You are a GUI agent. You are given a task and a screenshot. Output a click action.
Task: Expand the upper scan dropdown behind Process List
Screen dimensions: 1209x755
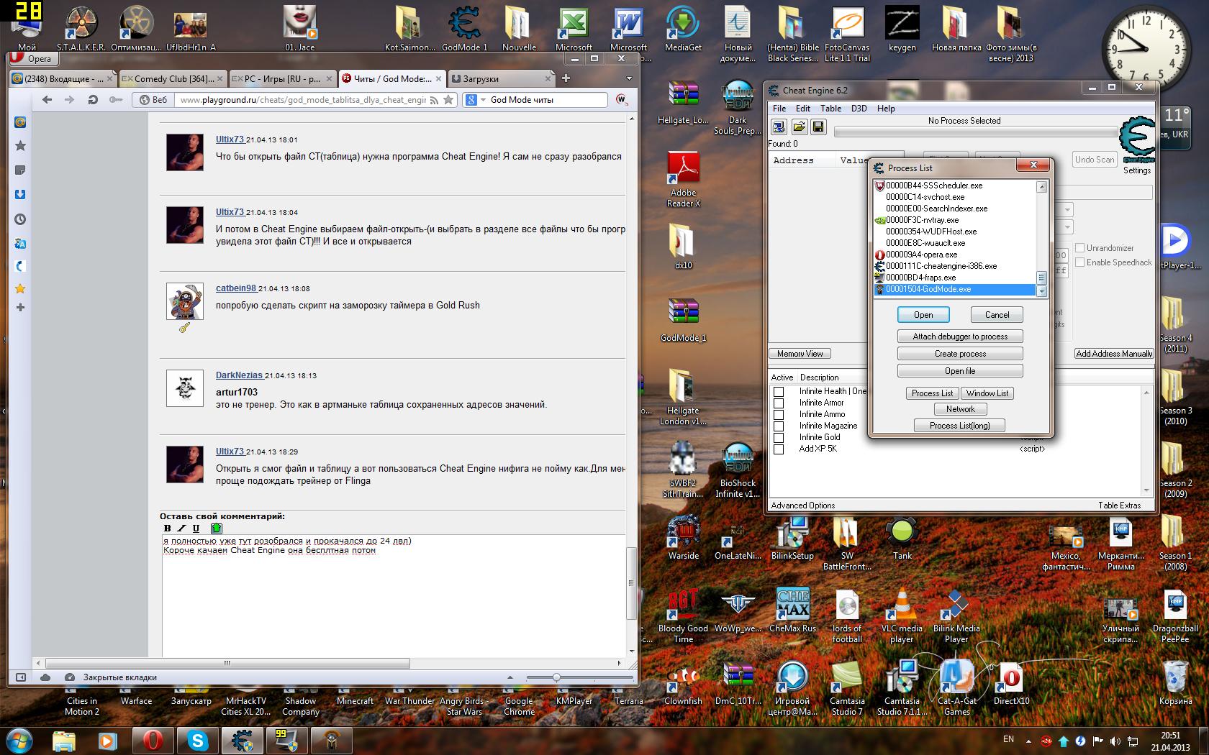click(x=1067, y=210)
